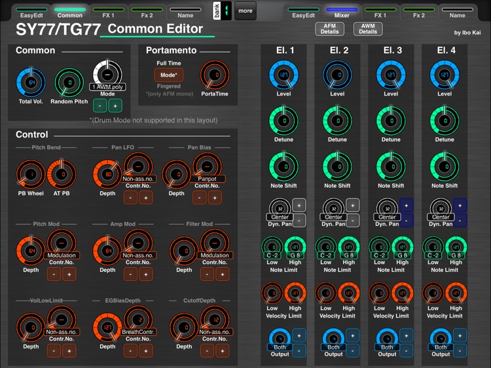The width and height of the screenshot is (491, 368).
Task: Click El. 4 Velocity Limit High knob
Action: tap(456, 293)
